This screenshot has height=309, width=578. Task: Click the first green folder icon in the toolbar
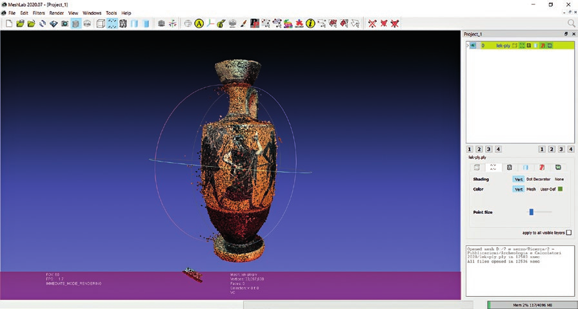pyautogui.click(x=20, y=24)
